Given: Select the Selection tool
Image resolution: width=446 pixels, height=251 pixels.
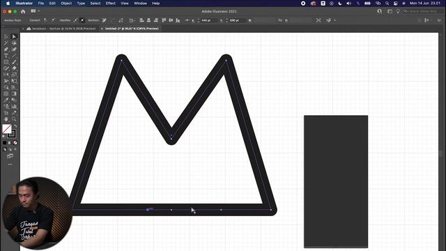Looking at the screenshot, I should (6, 36).
